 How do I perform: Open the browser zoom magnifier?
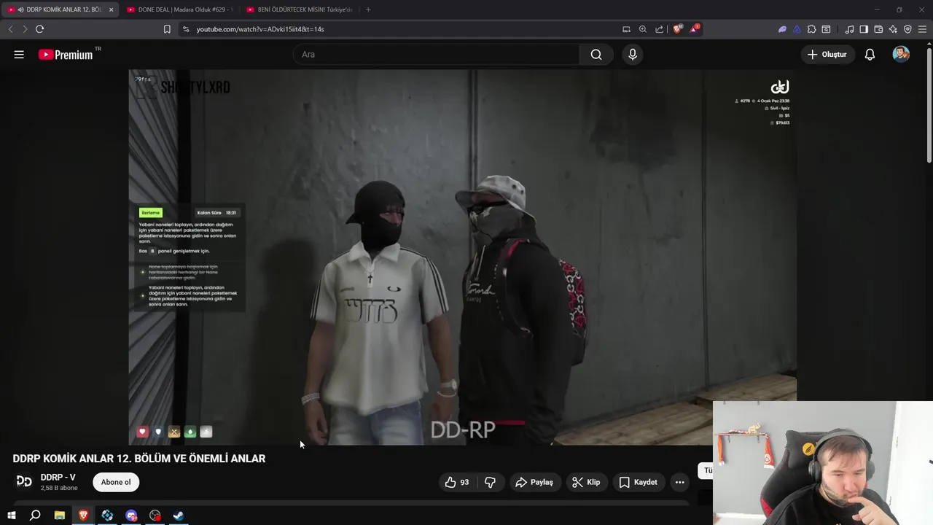coord(643,29)
